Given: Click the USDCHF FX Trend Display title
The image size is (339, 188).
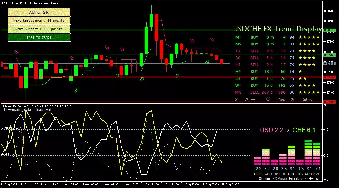Looking at the screenshot, I should (277, 29).
